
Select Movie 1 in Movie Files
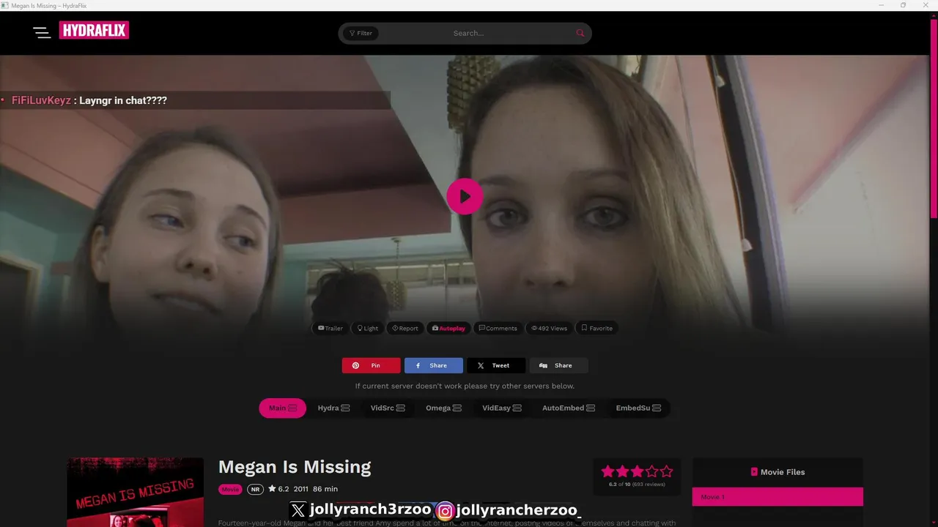point(778,497)
